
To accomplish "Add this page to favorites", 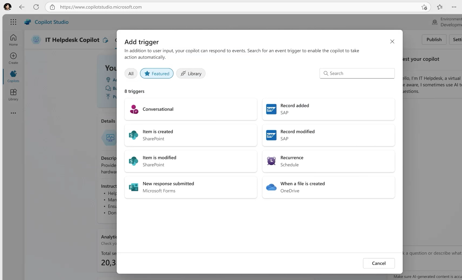I will tap(424, 7).
